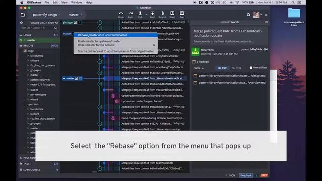Open the Pull options dropdown arrow
322x181 pixels.
click(146, 15)
